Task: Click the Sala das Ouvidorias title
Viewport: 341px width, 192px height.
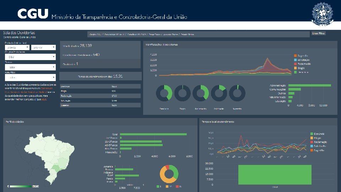Action: [19, 33]
